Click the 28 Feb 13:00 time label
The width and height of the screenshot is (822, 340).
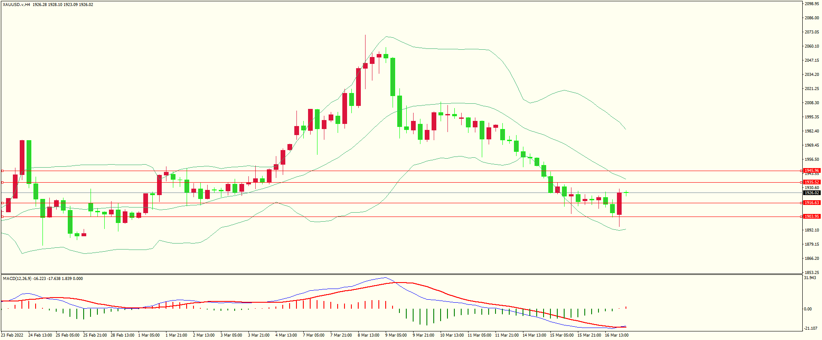122,335
